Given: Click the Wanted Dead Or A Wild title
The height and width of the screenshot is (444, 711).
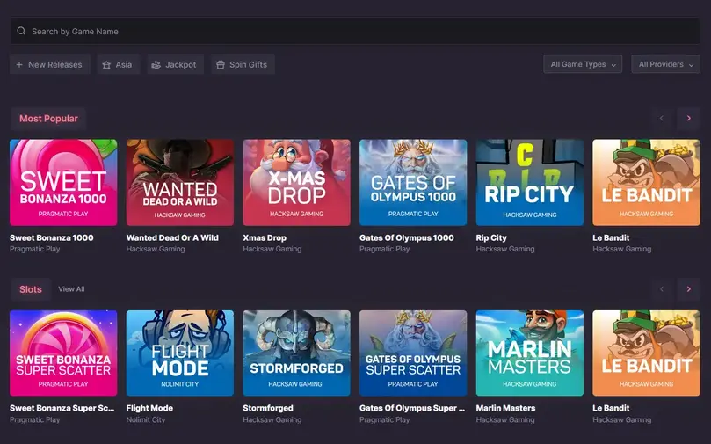Looking at the screenshot, I should pyautogui.click(x=172, y=237).
